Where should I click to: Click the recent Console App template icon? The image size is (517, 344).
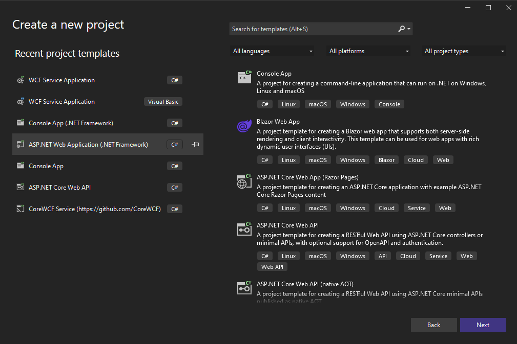tap(20, 166)
